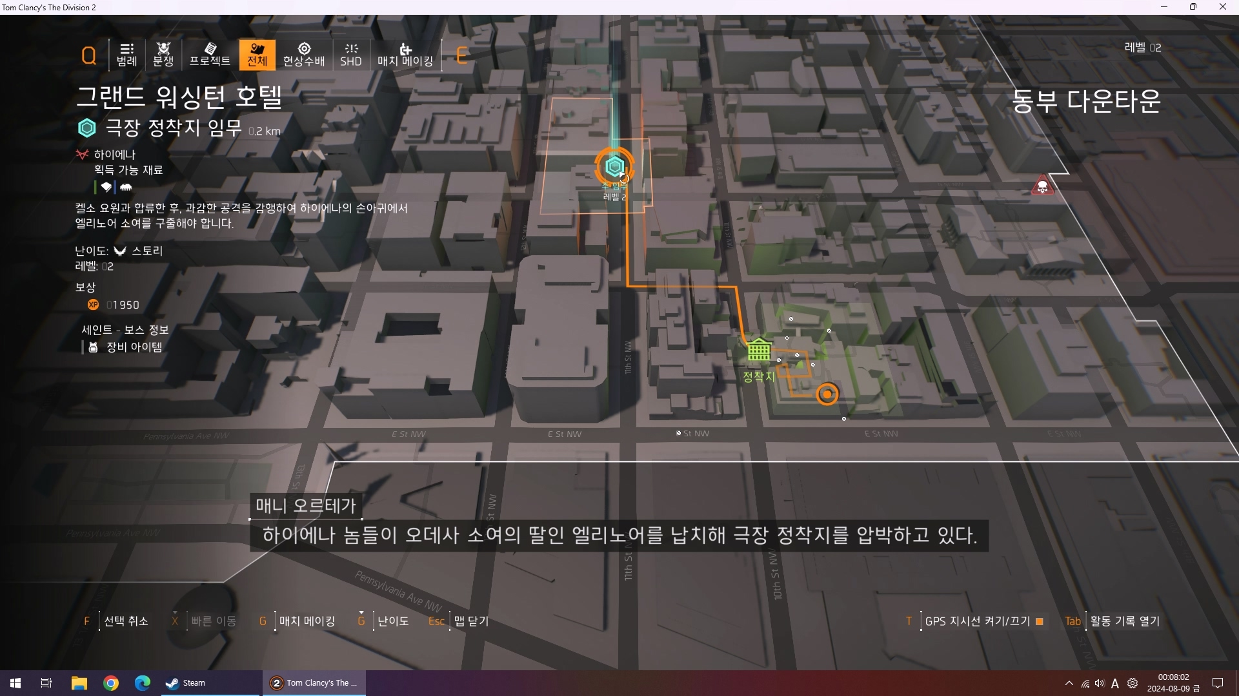Show hidden icons in the system tray
This screenshot has width=1239, height=696.
pyautogui.click(x=1069, y=683)
